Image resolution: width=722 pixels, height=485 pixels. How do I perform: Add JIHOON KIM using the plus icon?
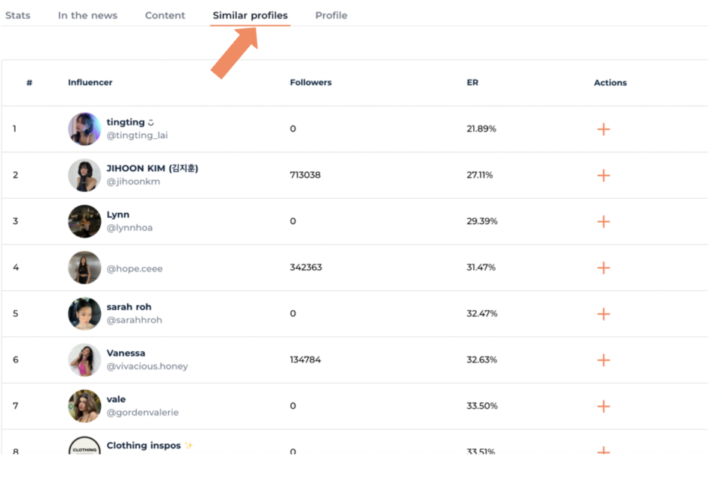[603, 176]
